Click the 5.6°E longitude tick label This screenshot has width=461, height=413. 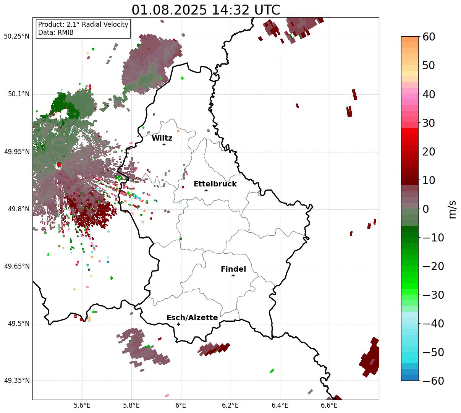(82, 406)
